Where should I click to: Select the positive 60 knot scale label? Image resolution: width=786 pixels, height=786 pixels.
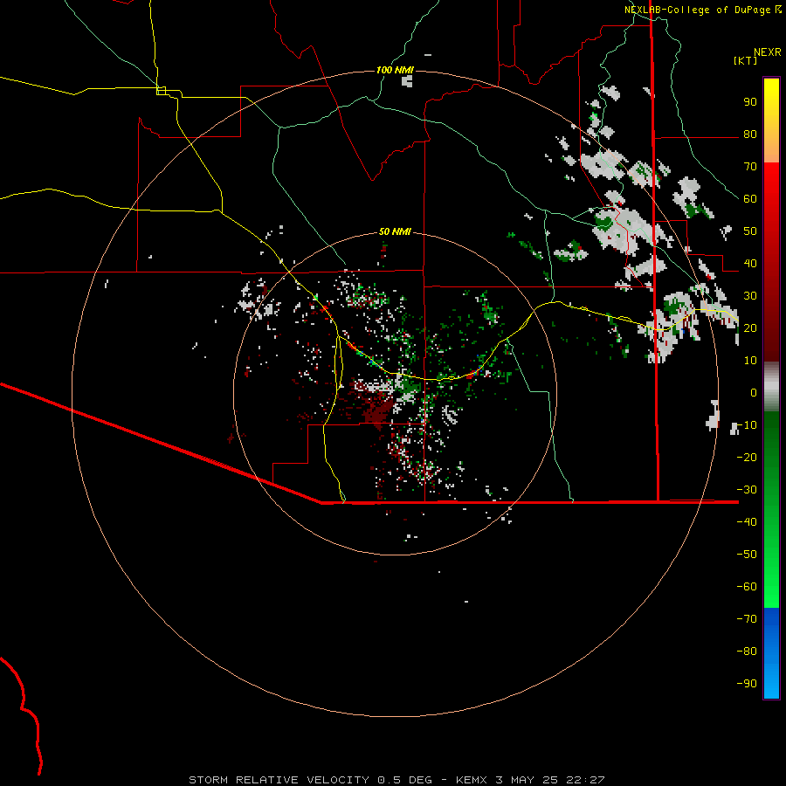pyautogui.click(x=750, y=198)
